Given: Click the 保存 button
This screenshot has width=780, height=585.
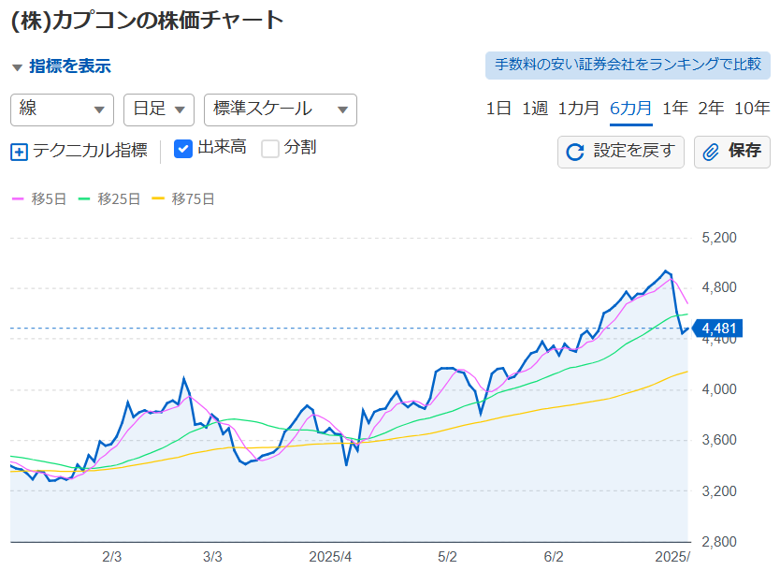Looking at the screenshot, I should tap(732, 152).
